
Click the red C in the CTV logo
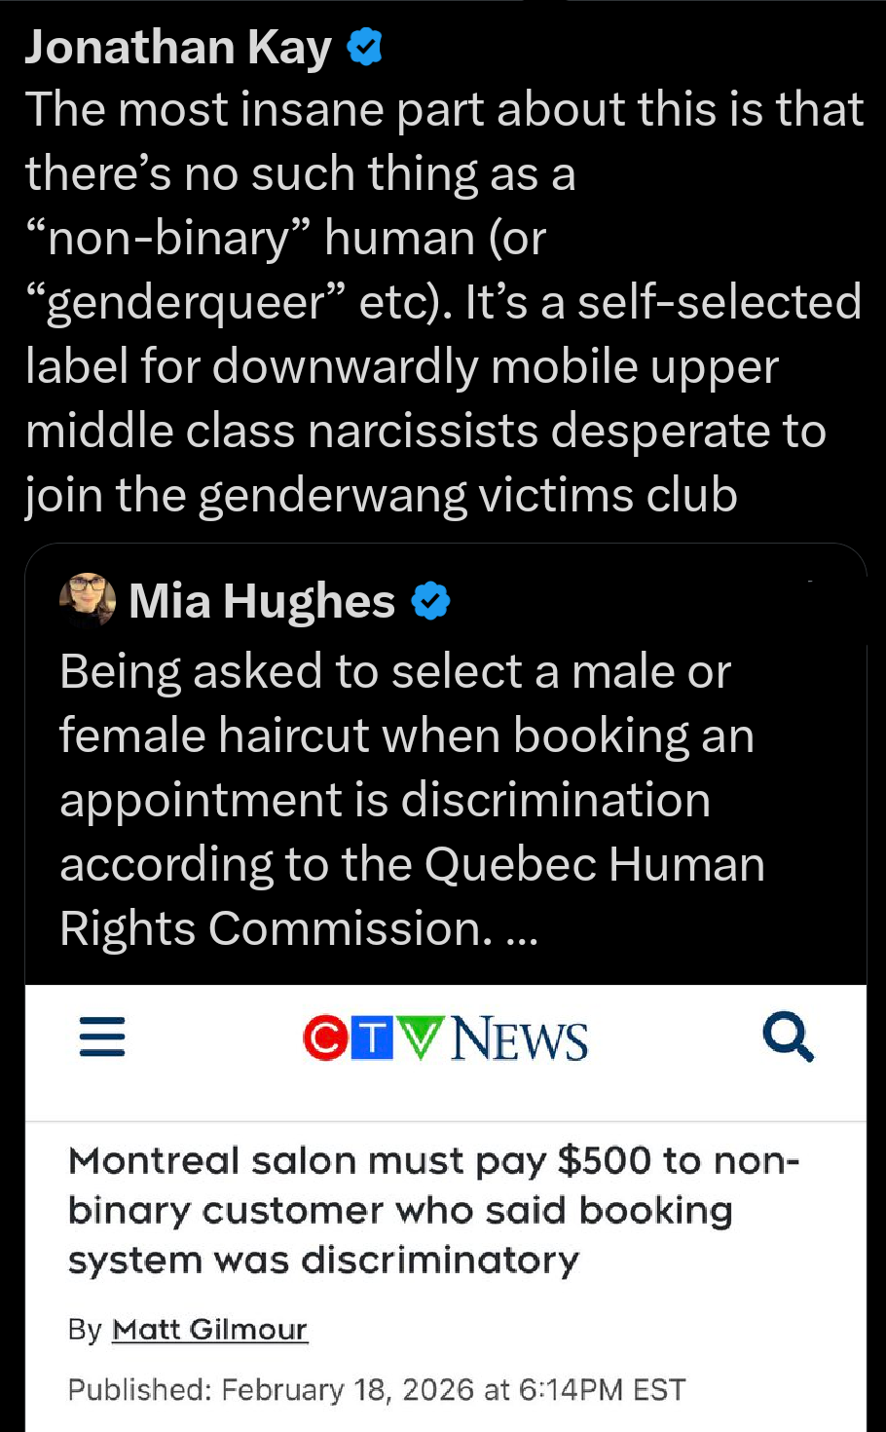(323, 1037)
